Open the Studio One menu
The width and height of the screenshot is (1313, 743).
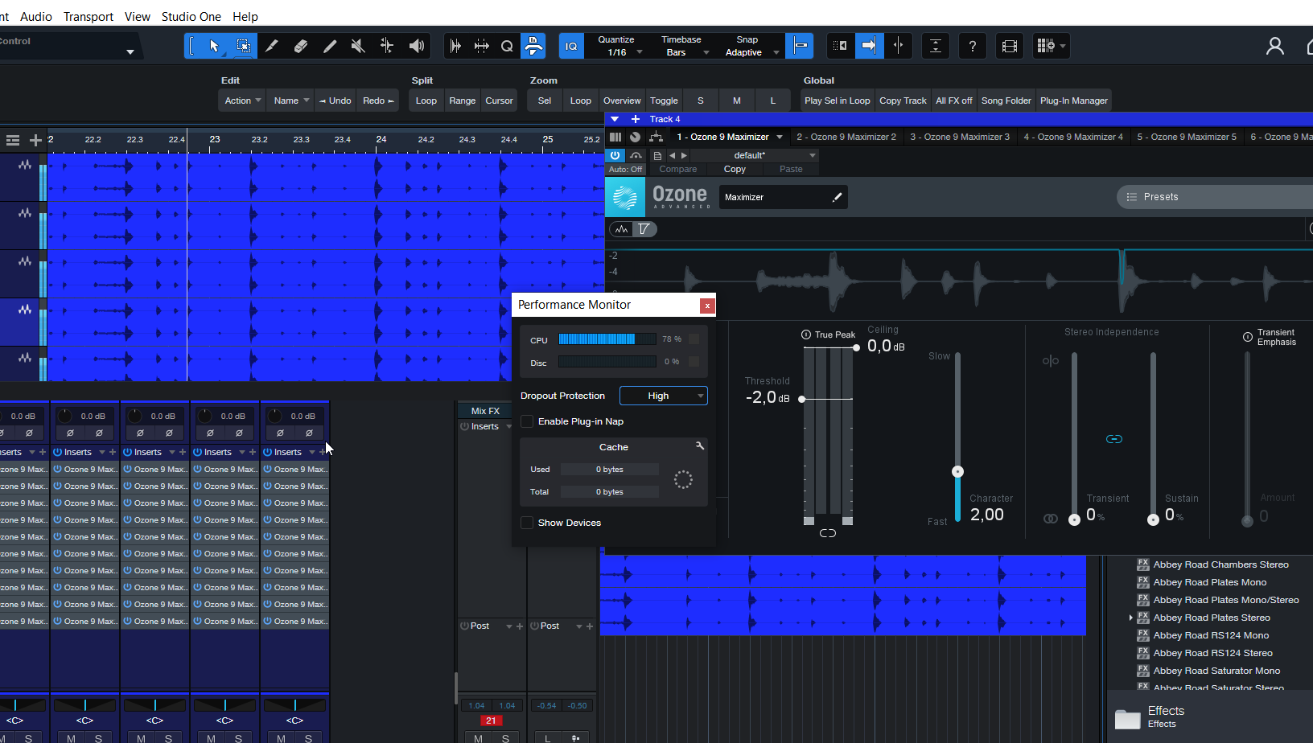191,16
